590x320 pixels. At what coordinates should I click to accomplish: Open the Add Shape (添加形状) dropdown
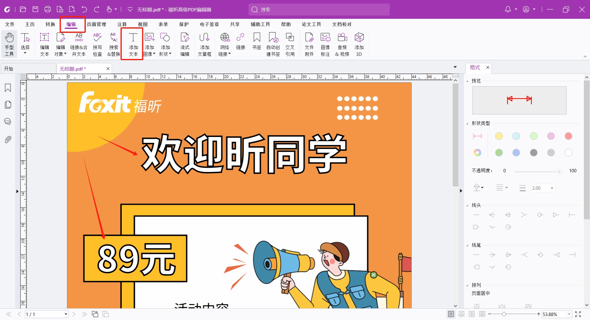(x=165, y=44)
